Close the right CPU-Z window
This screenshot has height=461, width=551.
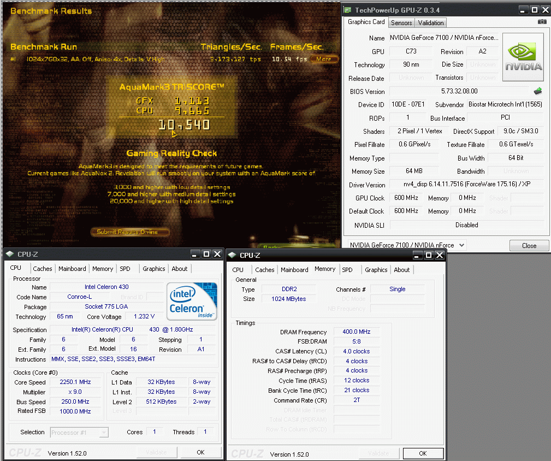(440, 255)
